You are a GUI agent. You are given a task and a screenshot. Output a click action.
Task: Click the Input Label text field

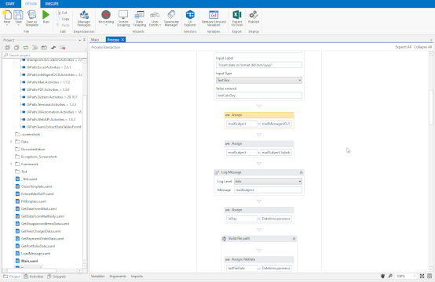click(259, 65)
